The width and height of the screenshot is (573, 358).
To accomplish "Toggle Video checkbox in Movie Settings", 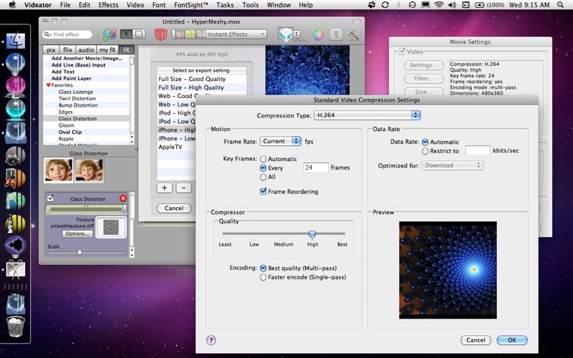I will pos(402,52).
